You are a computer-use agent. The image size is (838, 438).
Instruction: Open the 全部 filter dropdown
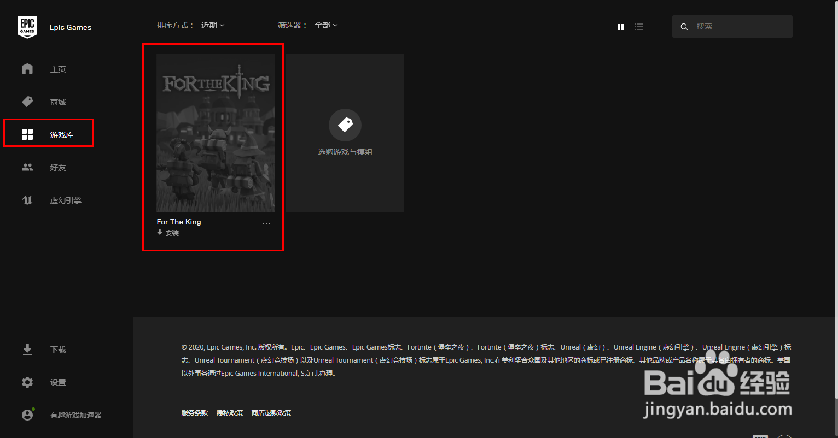coord(325,25)
